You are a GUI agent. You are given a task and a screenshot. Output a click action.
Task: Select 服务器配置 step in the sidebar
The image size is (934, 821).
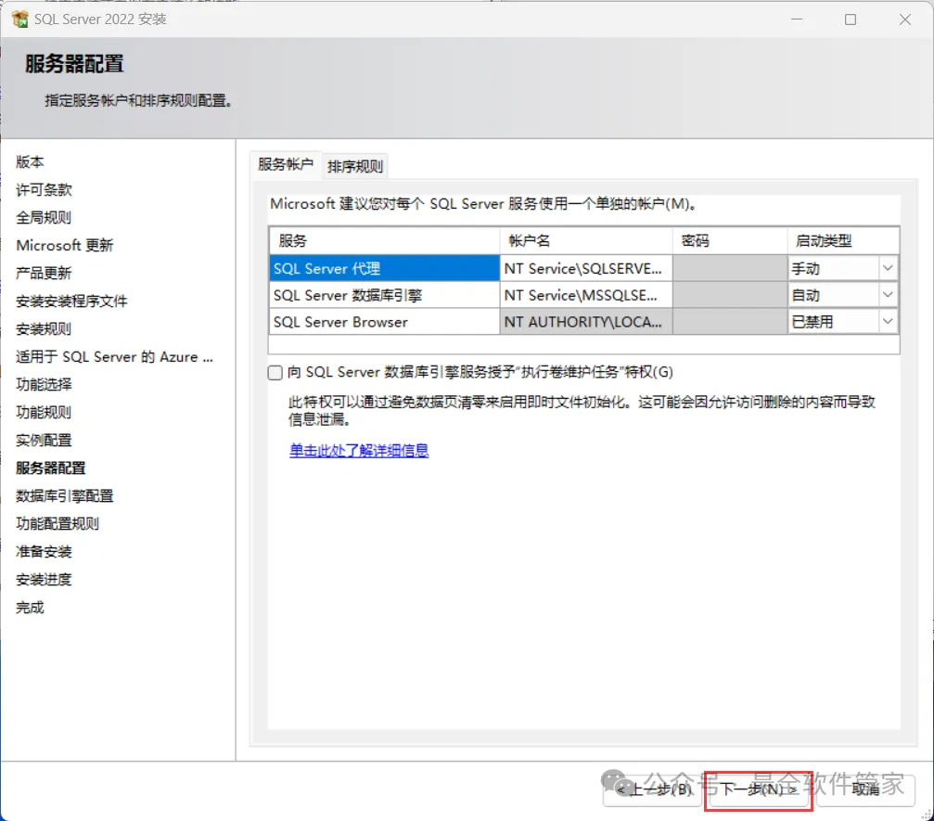pos(51,468)
